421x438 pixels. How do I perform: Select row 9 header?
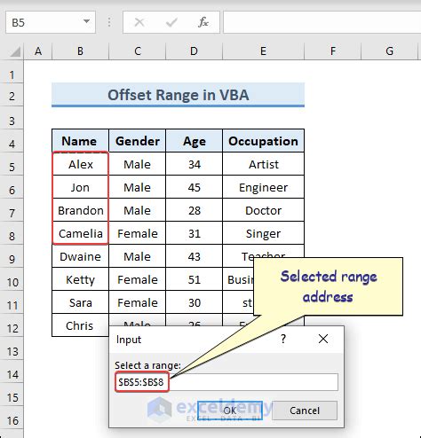coord(12,256)
